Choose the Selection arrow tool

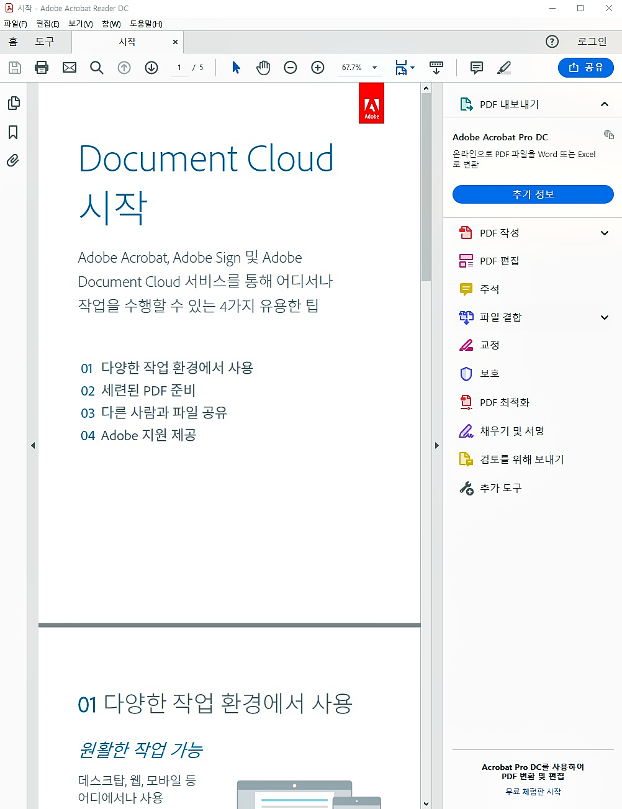pyautogui.click(x=236, y=68)
